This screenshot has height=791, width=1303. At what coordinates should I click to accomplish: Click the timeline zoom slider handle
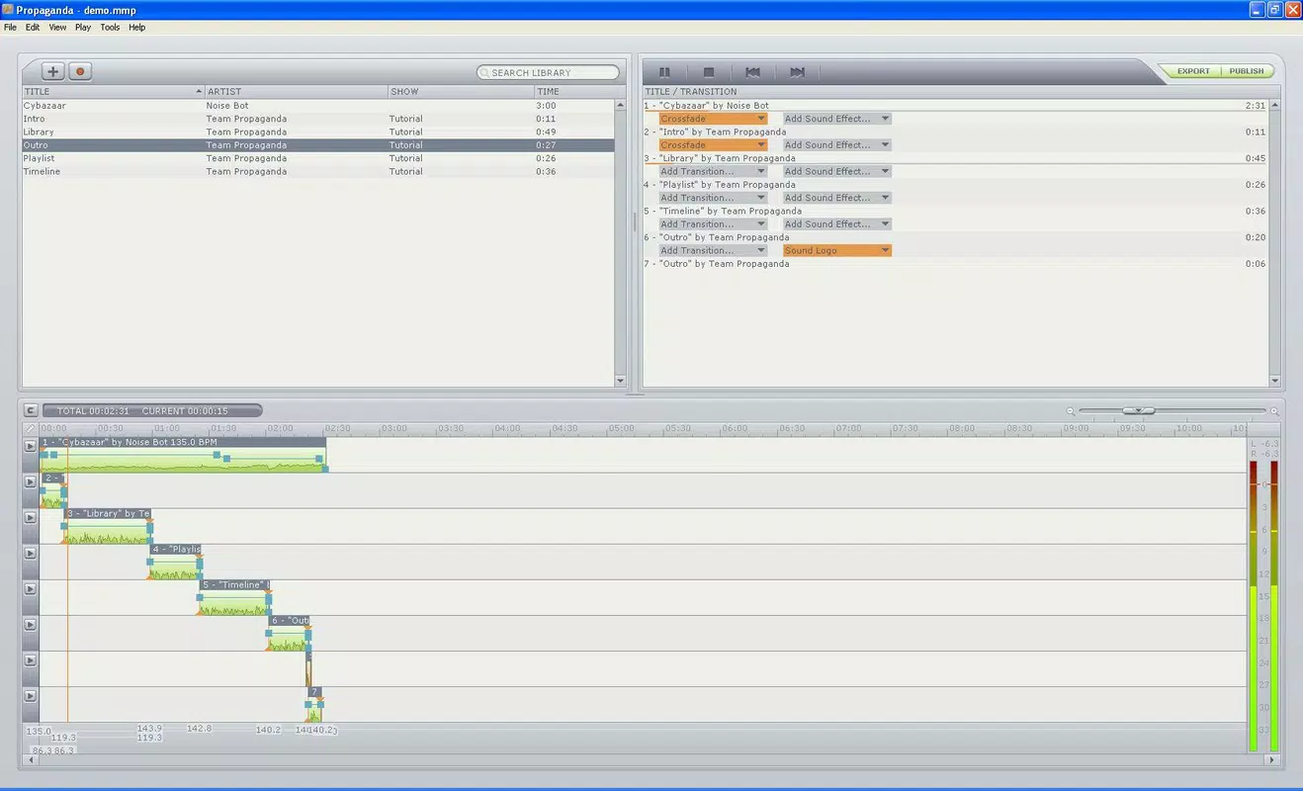pyautogui.click(x=1139, y=410)
